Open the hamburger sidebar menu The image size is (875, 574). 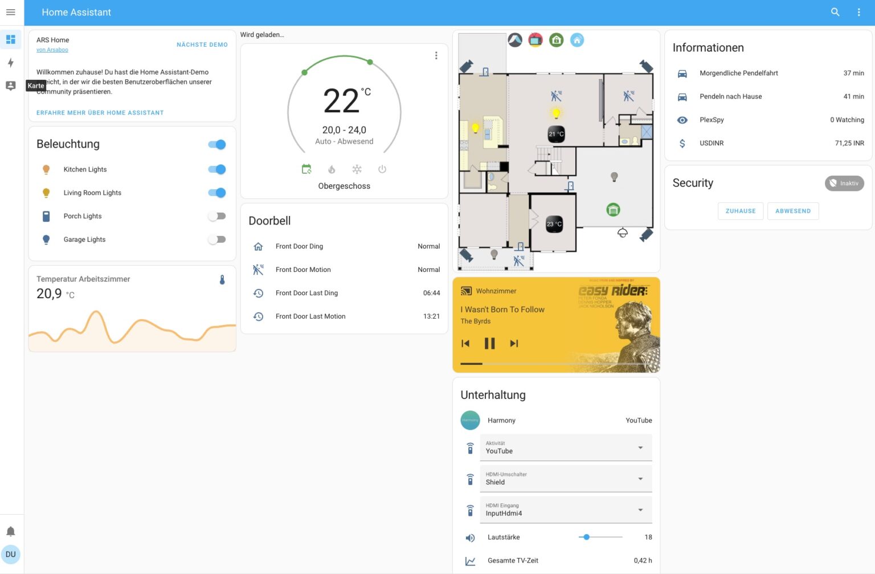(x=10, y=12)
